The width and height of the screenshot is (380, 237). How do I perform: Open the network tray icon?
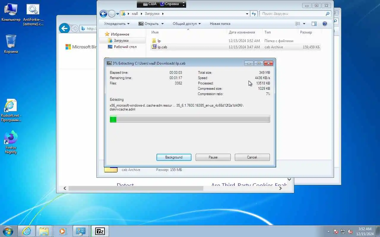click(x=343, y=231)
